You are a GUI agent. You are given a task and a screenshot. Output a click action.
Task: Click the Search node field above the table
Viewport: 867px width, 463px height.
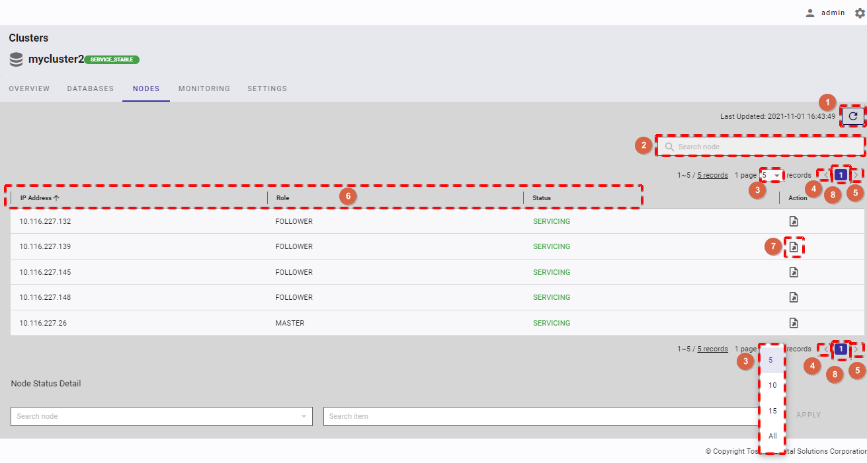pyautogui.click(x=761, y=147)
